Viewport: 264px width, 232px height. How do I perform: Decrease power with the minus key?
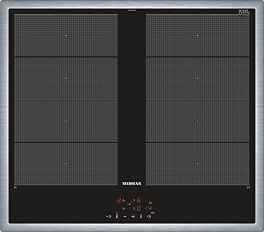125,217
